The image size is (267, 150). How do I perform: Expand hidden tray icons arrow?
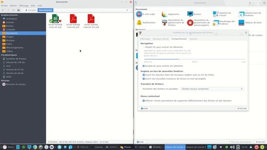point(221,147)
